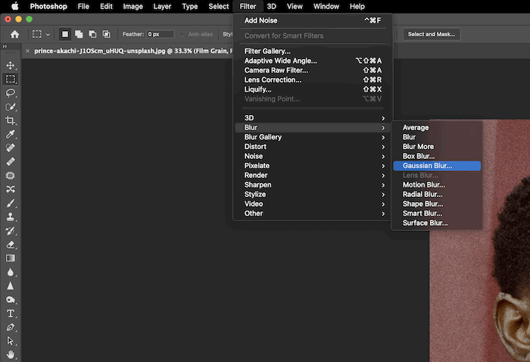The width and height of the screenshot is (530, 362).
Task: Choose Gaussian Blur from Blur submenu
Action: click(x=437, y=166)
